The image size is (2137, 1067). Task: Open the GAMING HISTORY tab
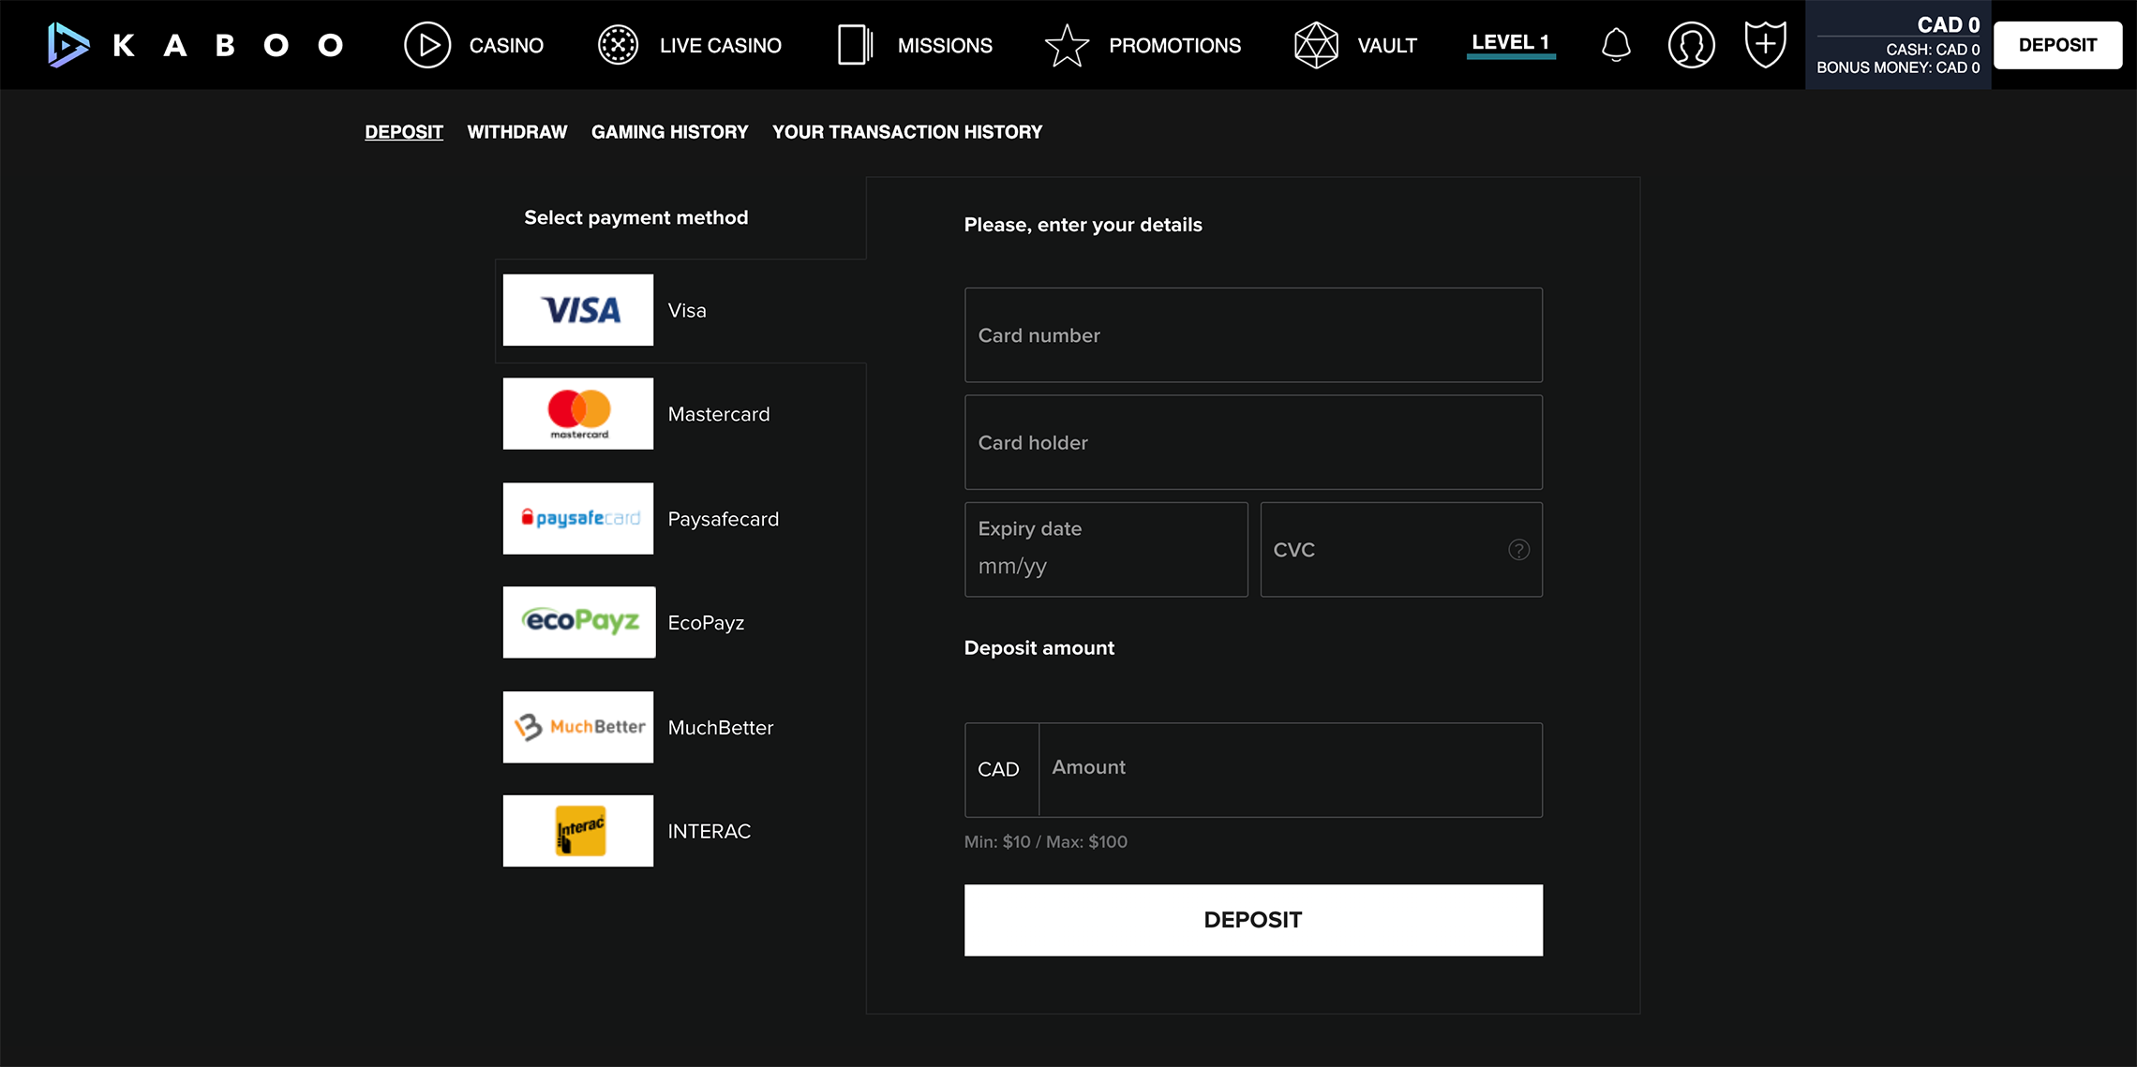tap(669, 132)
